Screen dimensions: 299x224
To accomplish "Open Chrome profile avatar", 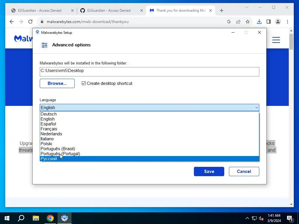I will tap(278, 22).
